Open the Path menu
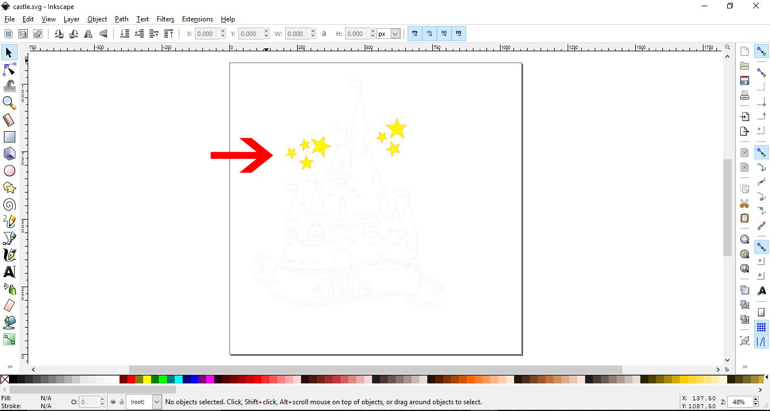The width and height of the screenshot is (770, 411). tap(121, 19)
